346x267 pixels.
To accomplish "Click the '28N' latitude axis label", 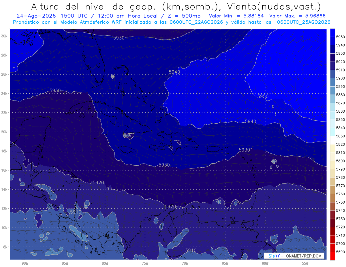I will click(x=4, y=55).
